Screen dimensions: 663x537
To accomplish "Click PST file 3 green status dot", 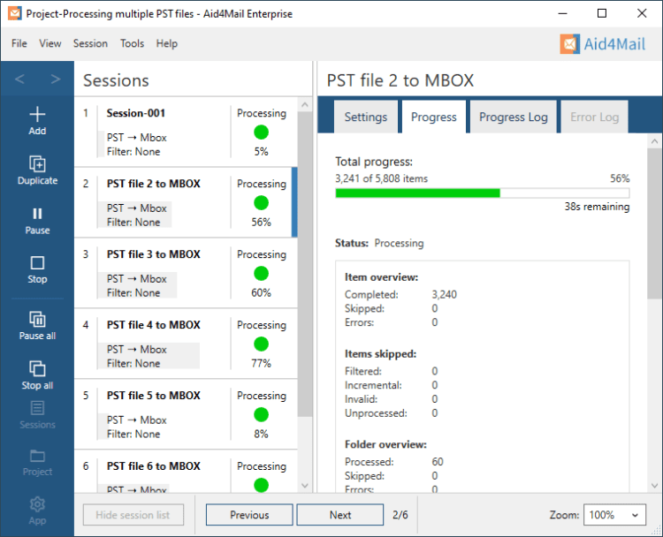I will [262, 274].
